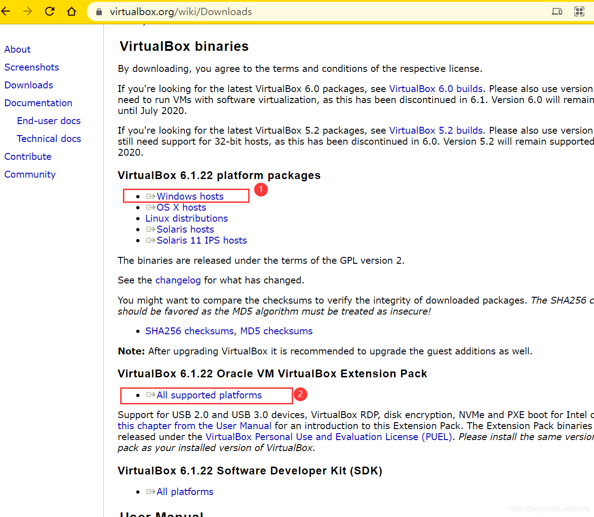The width and height of the screenshot is (594, 517).
Task: Click external-link icon beside Windows hosts
Action: pos(150,196)
